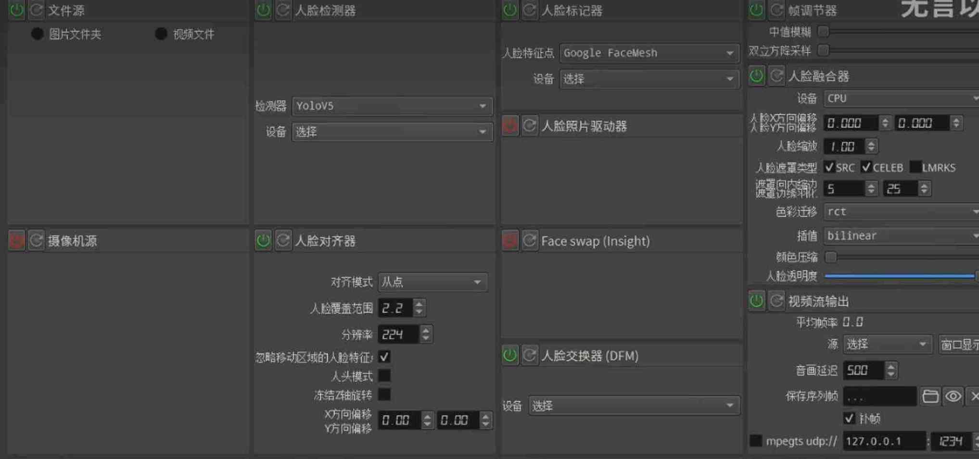The image size is (979, 459).
Task: Reset the 人脸照片驱动器 module
Action: pyautogui.click(x=530, y=126)
